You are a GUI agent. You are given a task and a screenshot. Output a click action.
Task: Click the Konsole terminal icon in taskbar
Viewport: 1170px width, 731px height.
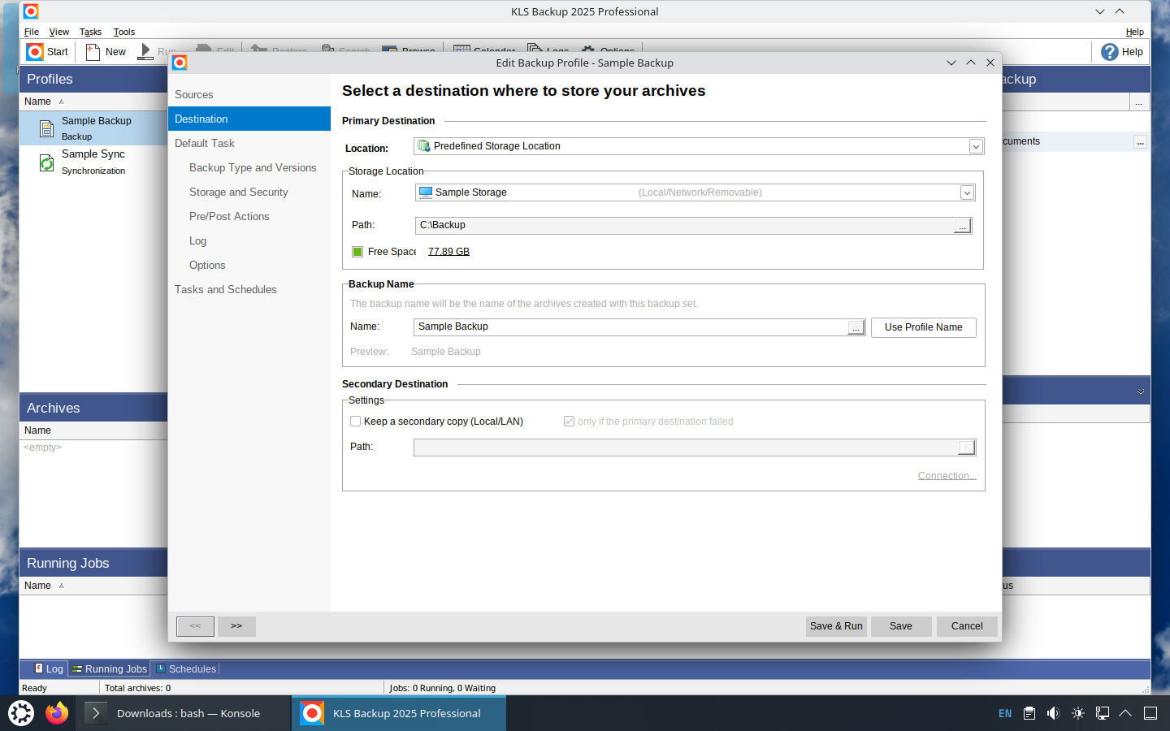click(96, 713)
